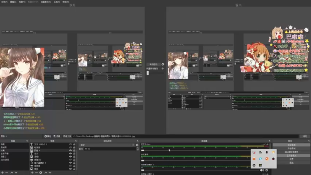Click the 开始录制 button
311x175 pixels.
tap(291, 149)
